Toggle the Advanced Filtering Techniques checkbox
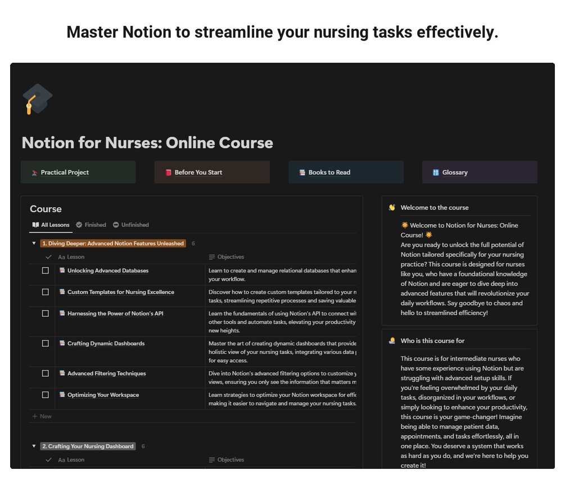Viewport: 565px width, 479px height. point(46,373)
